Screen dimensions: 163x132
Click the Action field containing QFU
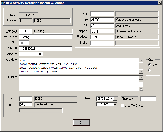(x=25, y=104)
